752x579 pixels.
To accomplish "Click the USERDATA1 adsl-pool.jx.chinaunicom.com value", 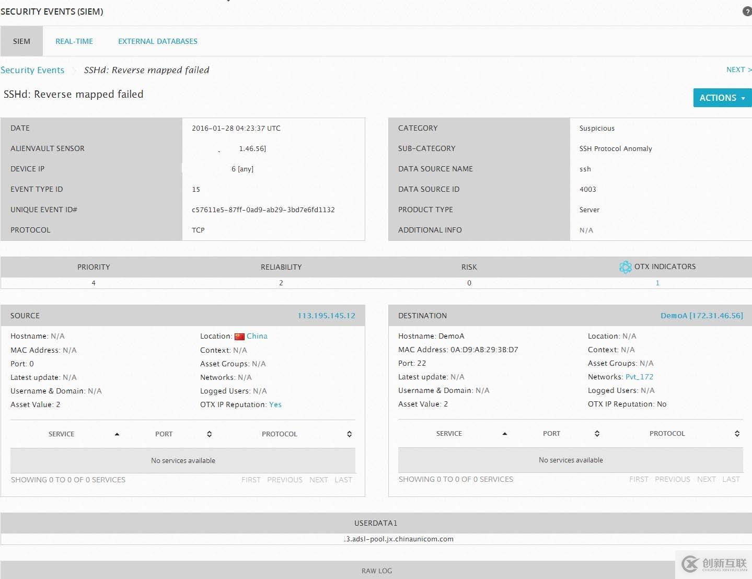I will click(399, 539).
